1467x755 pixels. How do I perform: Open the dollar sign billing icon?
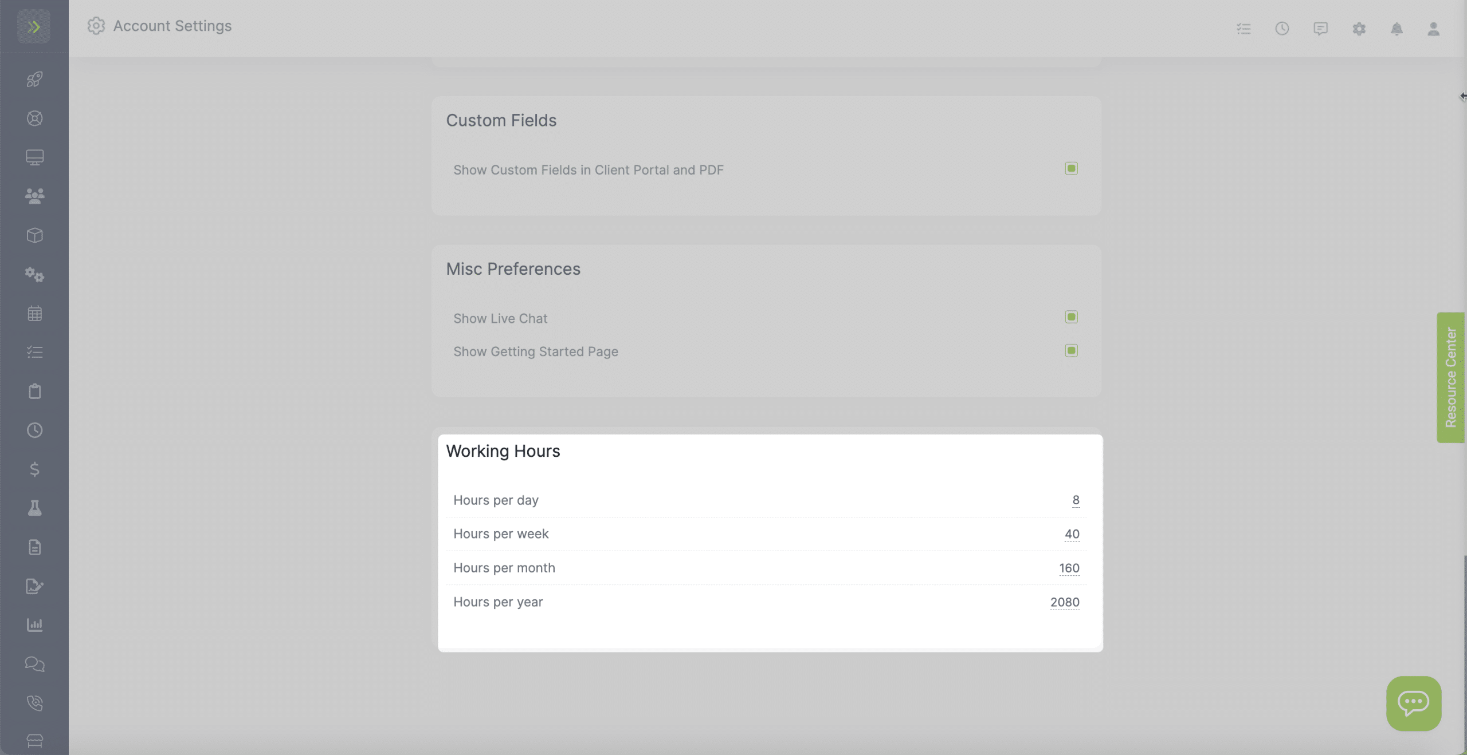34,469
